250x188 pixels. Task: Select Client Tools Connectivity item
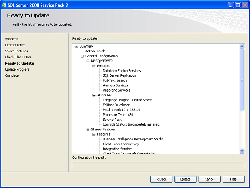(x=121, y=144)
